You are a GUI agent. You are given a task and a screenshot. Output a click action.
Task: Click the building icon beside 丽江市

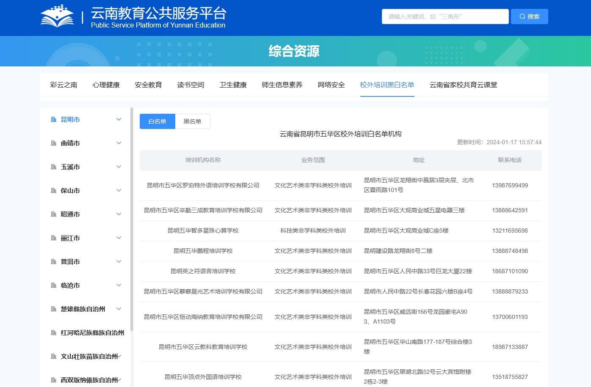tap(54, 238)
